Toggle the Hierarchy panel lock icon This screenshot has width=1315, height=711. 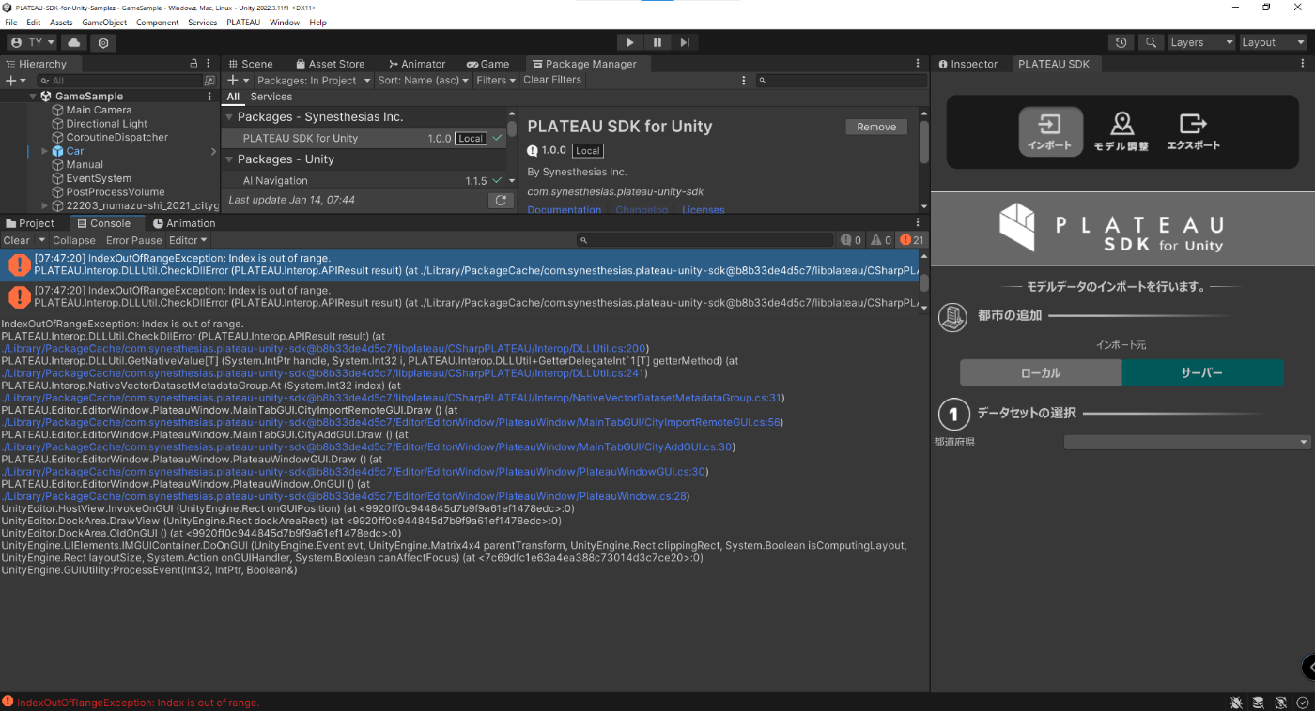tap(194, 63)
